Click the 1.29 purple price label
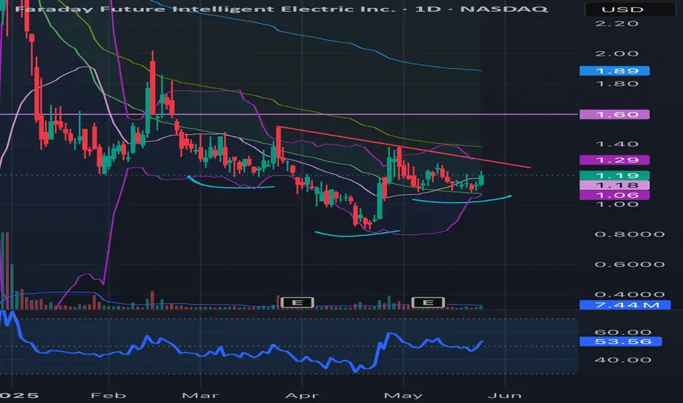Screen dimensions: 683x403 point(614,160)
